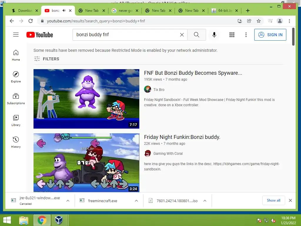Open 'Friday Night Funkin:Bonzi buddy.' title
Image resolution: width=301 pixels, height=226 pixels.
[x=182, y=137]
